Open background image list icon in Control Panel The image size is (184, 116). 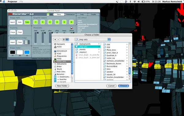point(27,42)
